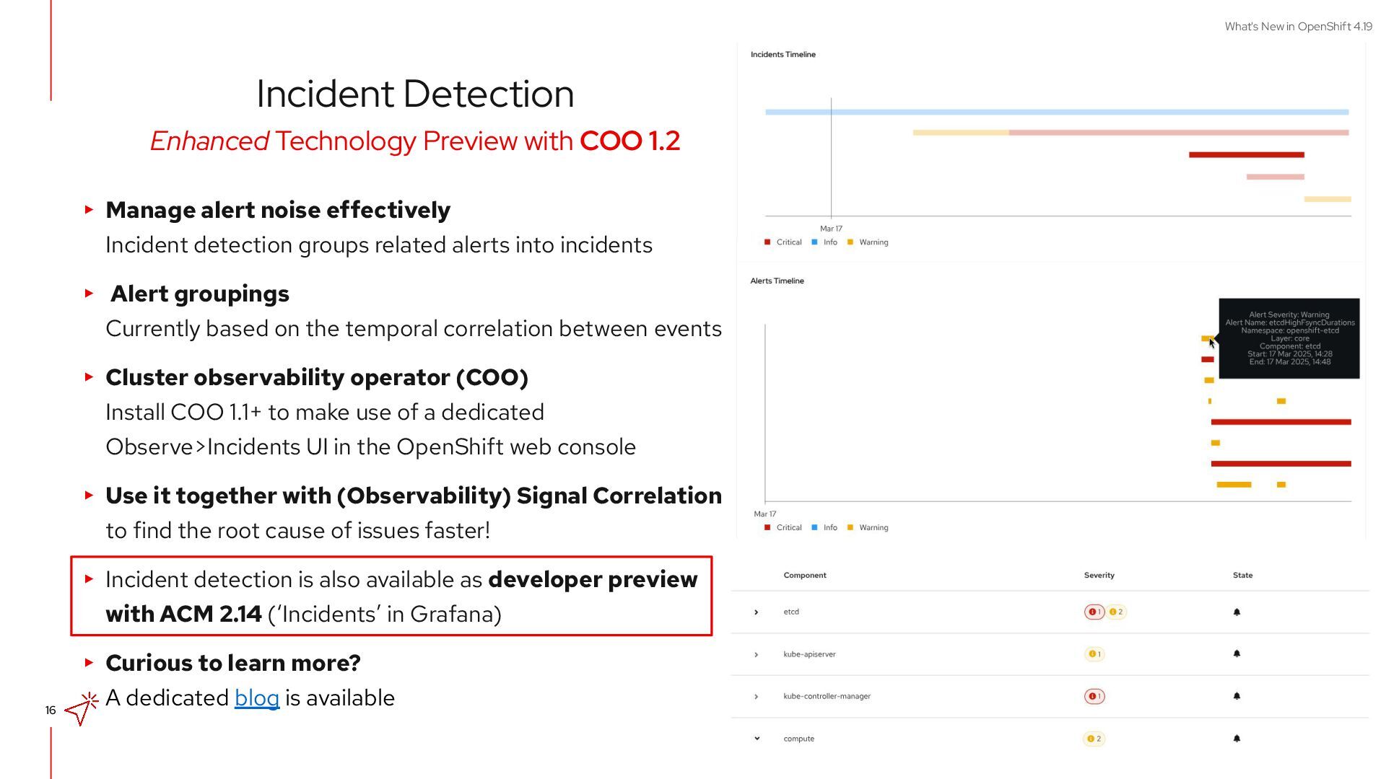Click Mar 17 label on Incidents Timeline

coord(831,229)
